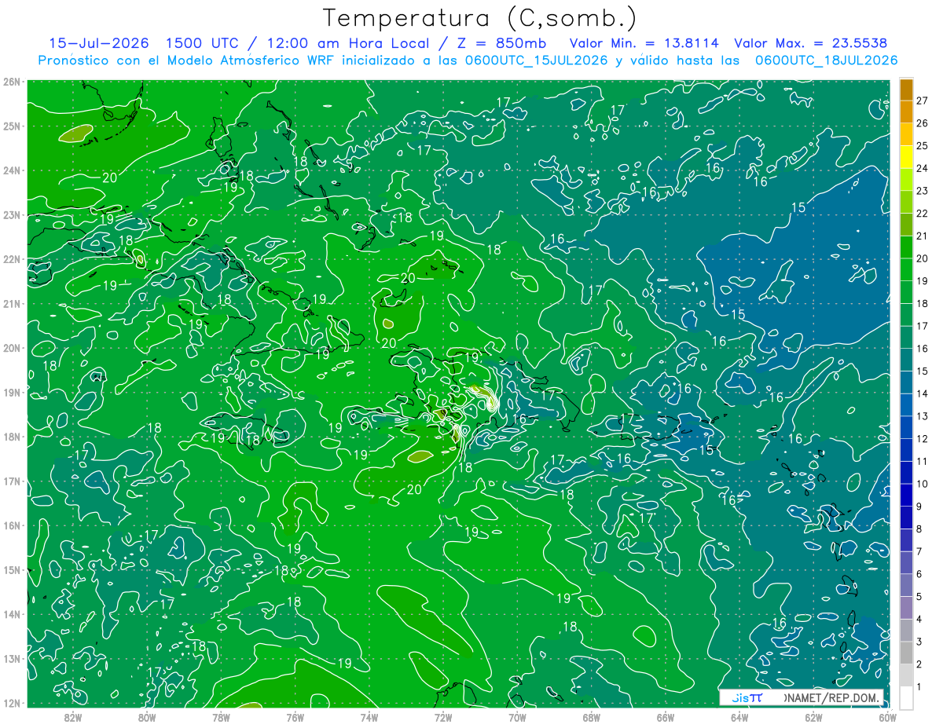This screenshot has height=728, width=943.
Task: Click the "18N" latitude axis label
Action: click(12, 437)
